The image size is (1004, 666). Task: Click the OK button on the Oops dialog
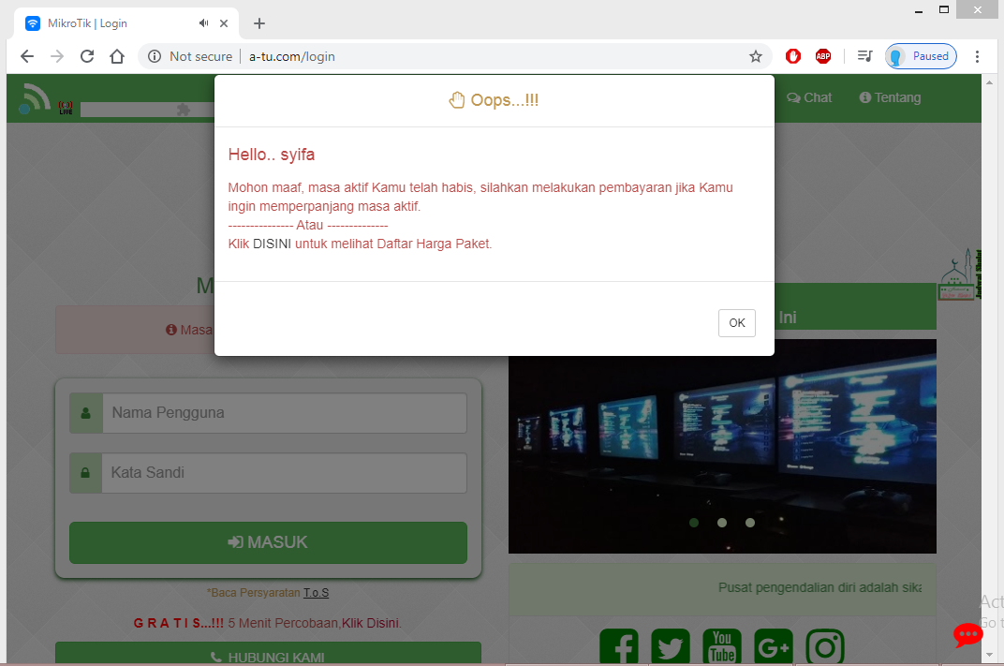point(736,322)
